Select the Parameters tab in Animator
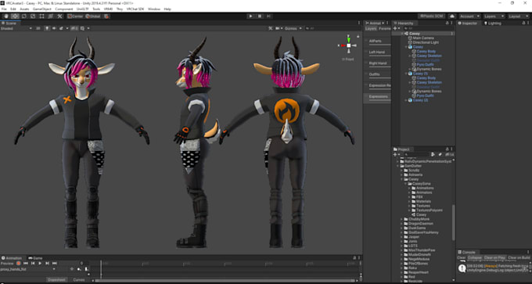Viewport: 532px width, 284px height. click(385, 29)
